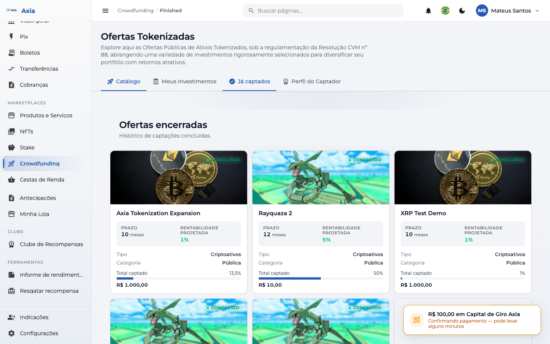Go to the Axia logo home
The width and height of the screenshot is (550, 344).
(x=21, y=11)
